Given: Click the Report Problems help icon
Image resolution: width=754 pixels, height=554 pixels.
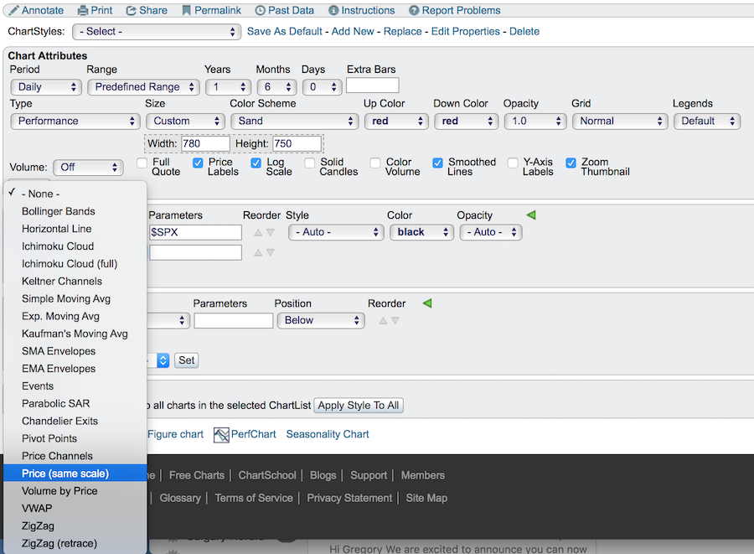Looking at the screenshot, I should [x=415, y=10].
